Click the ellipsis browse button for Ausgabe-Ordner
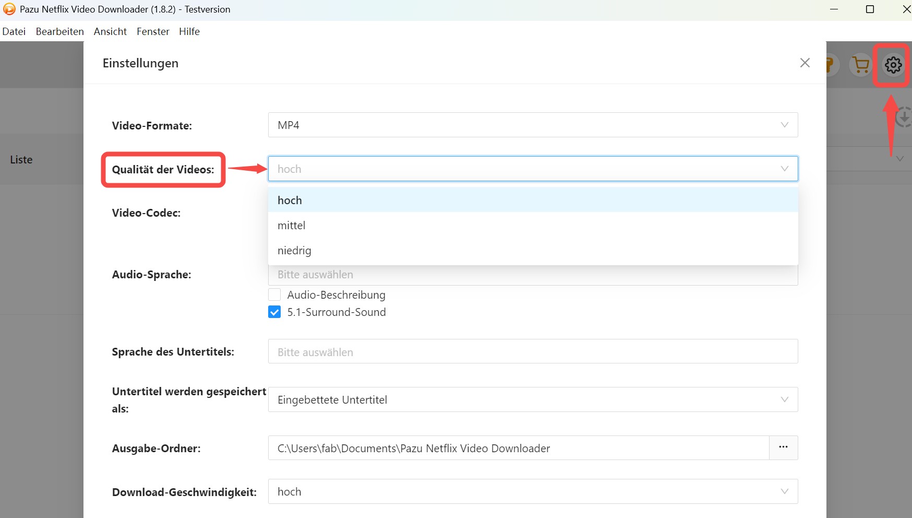This screenshot has height=518, width=912. click(783, 448)
